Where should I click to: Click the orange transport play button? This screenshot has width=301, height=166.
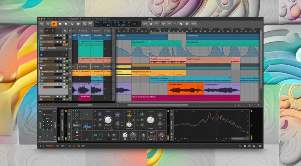coord(54,24)
